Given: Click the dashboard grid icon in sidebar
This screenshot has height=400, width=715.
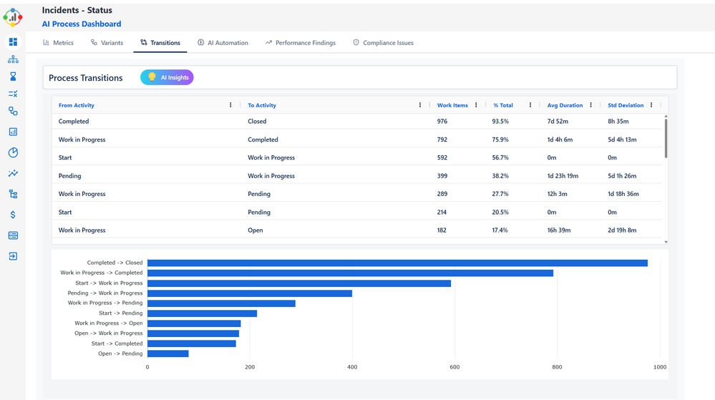Looking at the screenshot, I should [x=13, y=42].
